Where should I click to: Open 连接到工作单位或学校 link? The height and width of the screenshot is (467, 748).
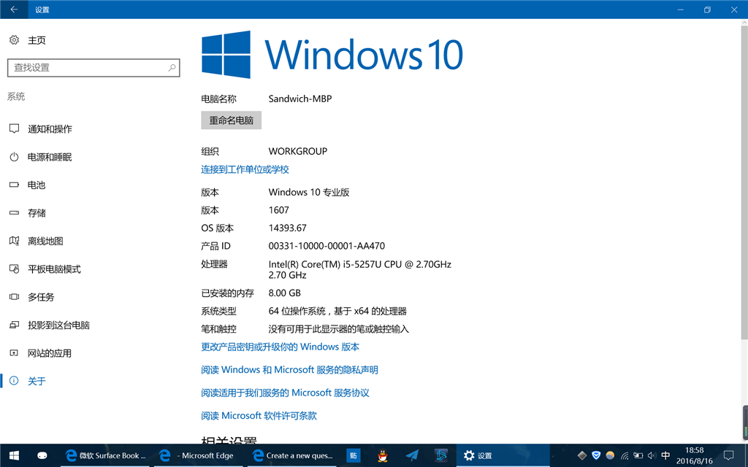pyautogui.click(x=245, y=169)
